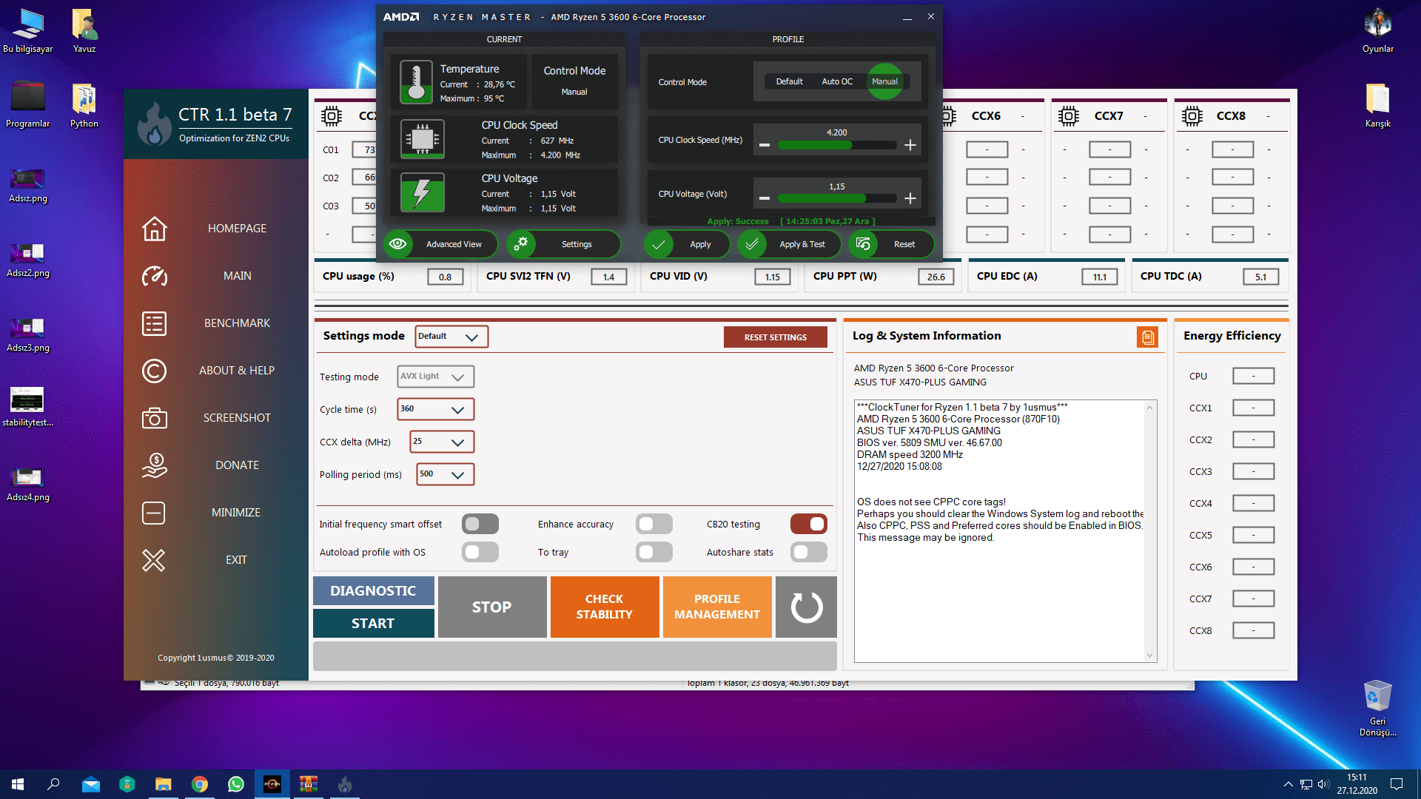This screenshot has height=799, width=1421.
Task: Toggle the Enhance accuracy switch
Action: click(x=654, y=524)
